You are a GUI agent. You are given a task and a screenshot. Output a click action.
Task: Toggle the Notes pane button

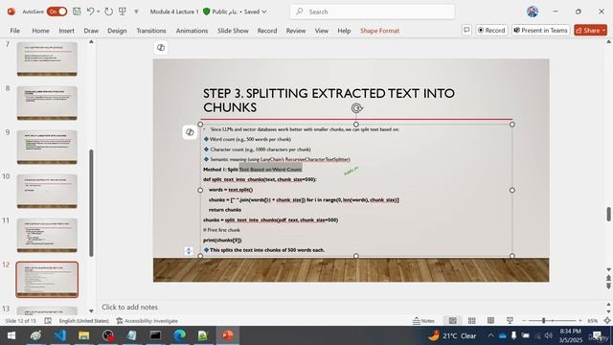coord(423,321)
